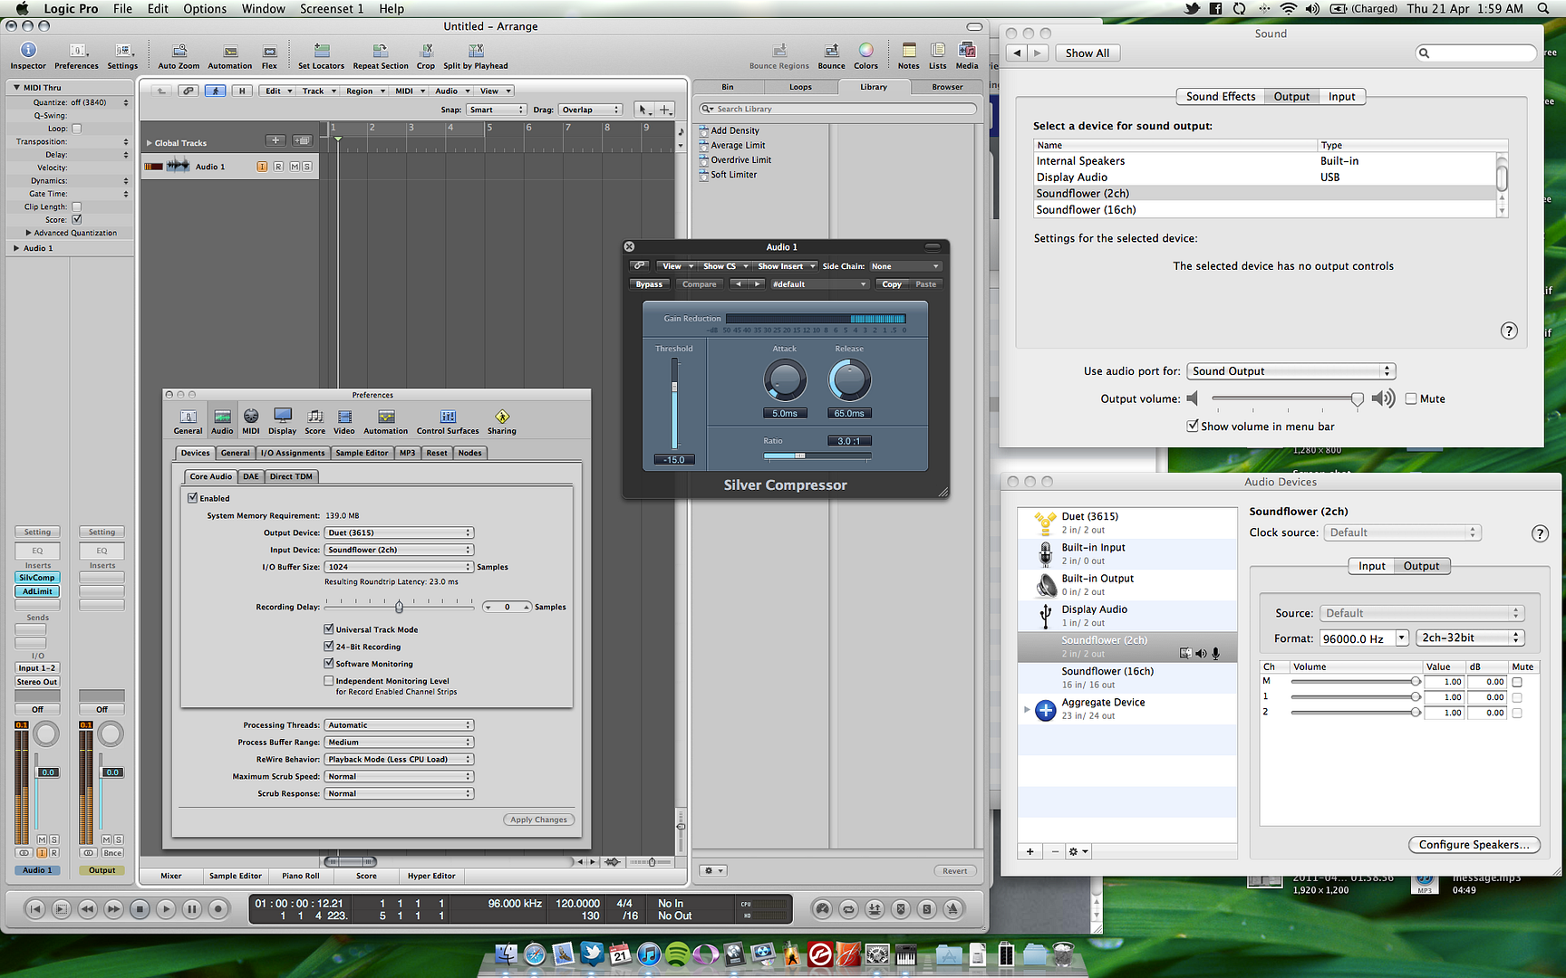Switch to I/O Assignments tab

pyautogui.click(x=293, y=453)
